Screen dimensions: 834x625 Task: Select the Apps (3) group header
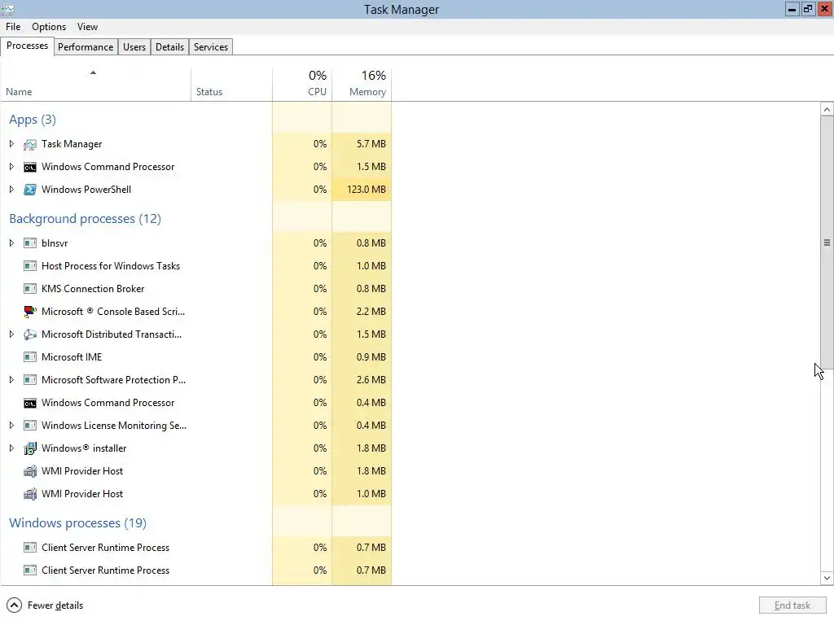(33, 120)
